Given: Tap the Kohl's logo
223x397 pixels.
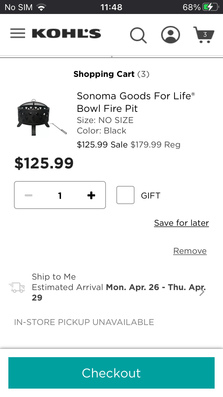Looking at the screenshot, I should (66, 34).
